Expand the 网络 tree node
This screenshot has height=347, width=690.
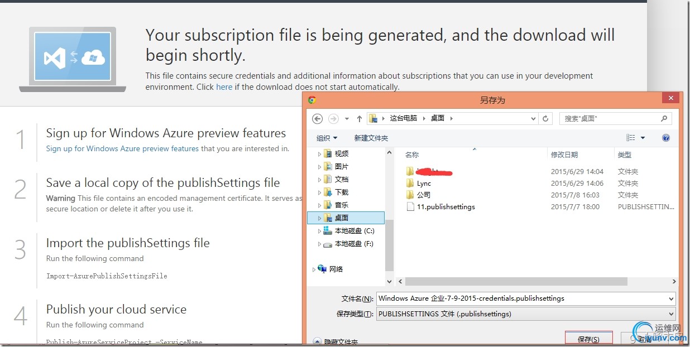[x=314, y=269]
